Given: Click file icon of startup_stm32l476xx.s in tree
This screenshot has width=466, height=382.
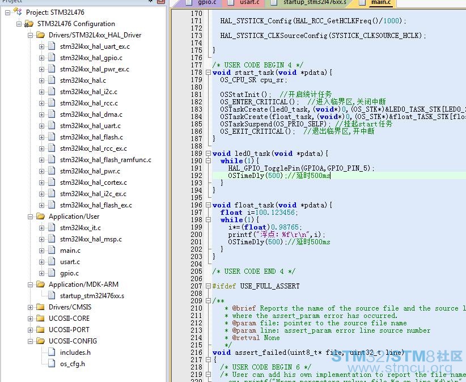Looking at the screenshot, I should pos(52,295).
